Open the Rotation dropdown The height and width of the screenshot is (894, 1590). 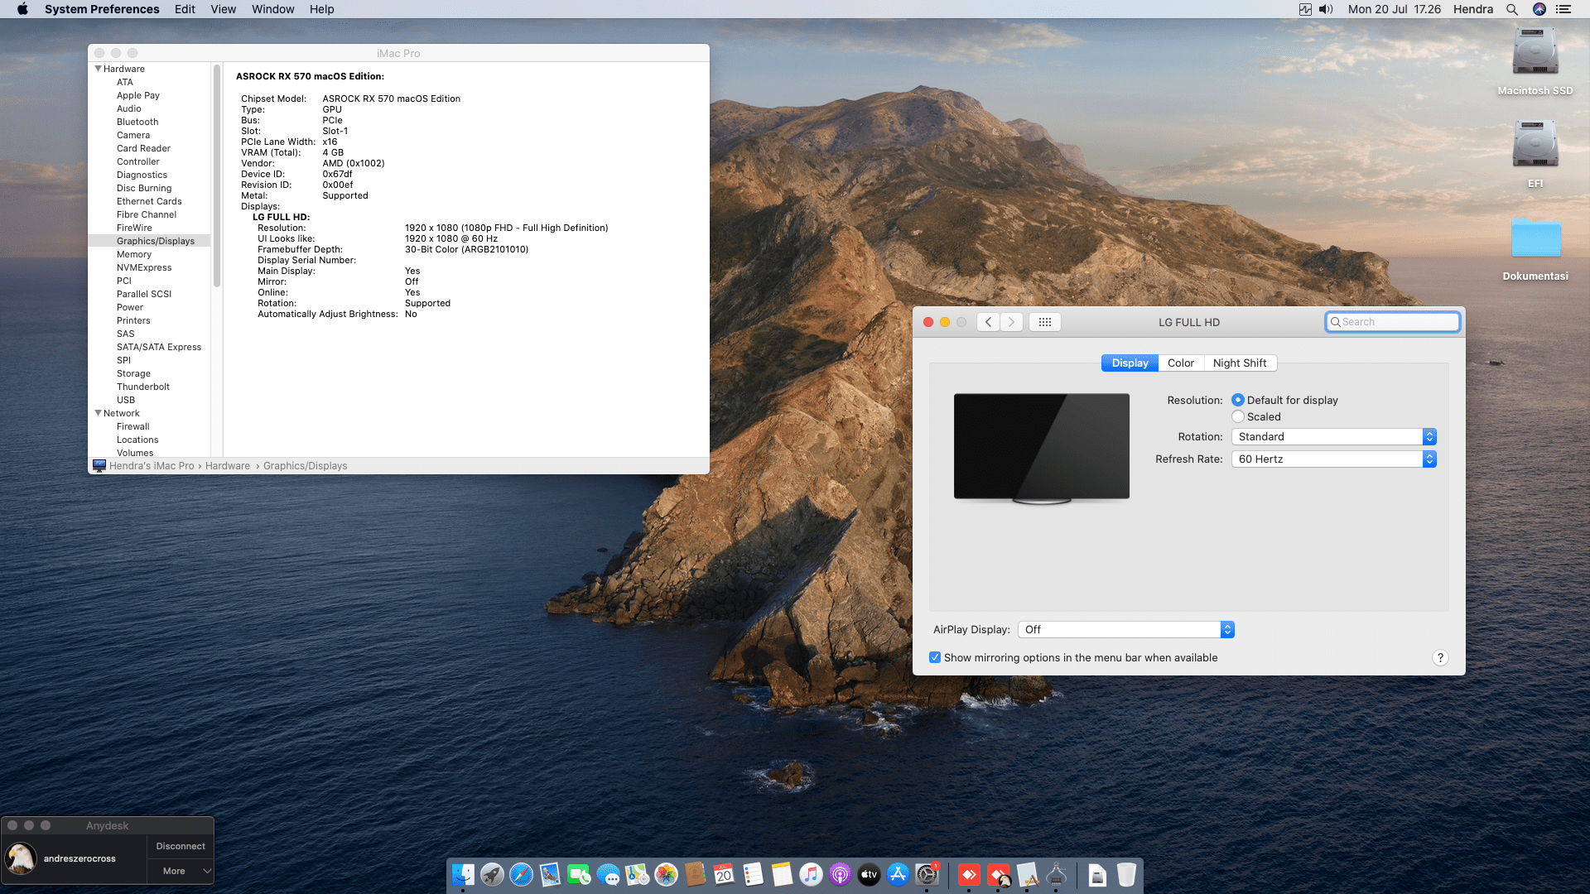pyautogui.click(x=1333, y=436)
